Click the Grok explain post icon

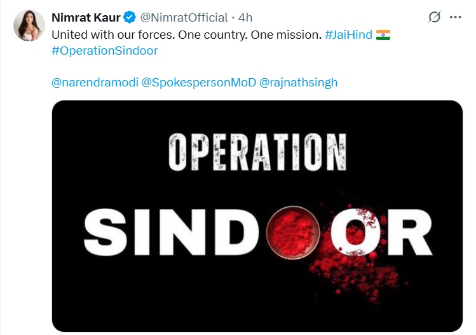pyautogui.click(x=435, y=18)
